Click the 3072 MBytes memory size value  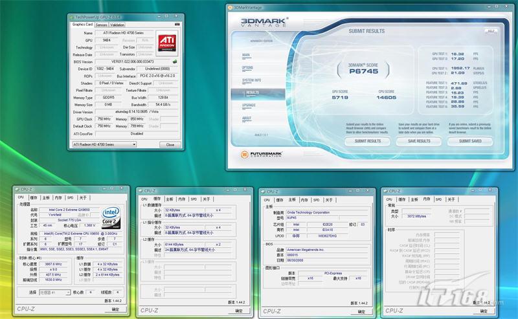(x=416, y=216)
